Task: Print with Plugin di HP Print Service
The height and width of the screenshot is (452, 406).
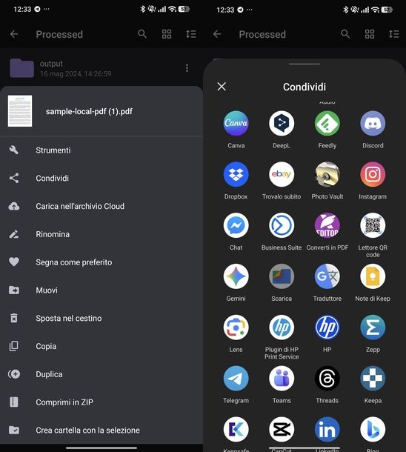Action: click(282, 328)
